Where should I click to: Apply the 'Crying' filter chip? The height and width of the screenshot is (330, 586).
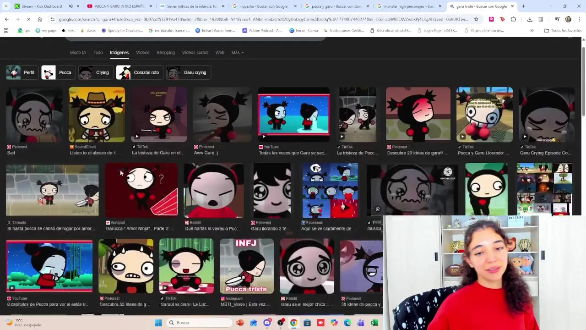[95, 72]
